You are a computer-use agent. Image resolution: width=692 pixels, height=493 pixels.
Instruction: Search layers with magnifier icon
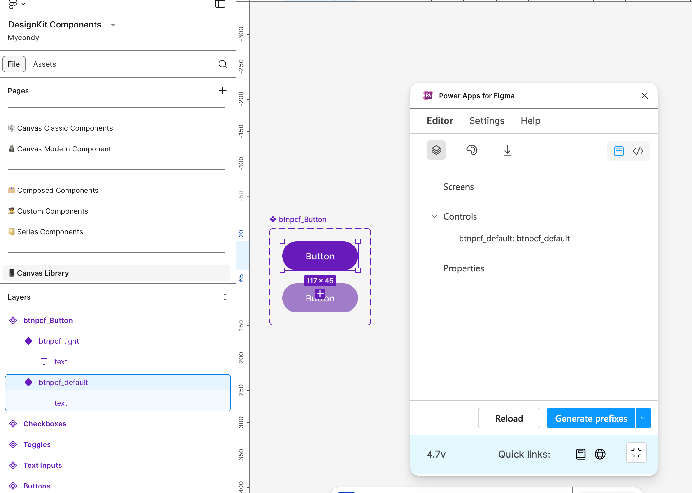click(x=223, y=64)
